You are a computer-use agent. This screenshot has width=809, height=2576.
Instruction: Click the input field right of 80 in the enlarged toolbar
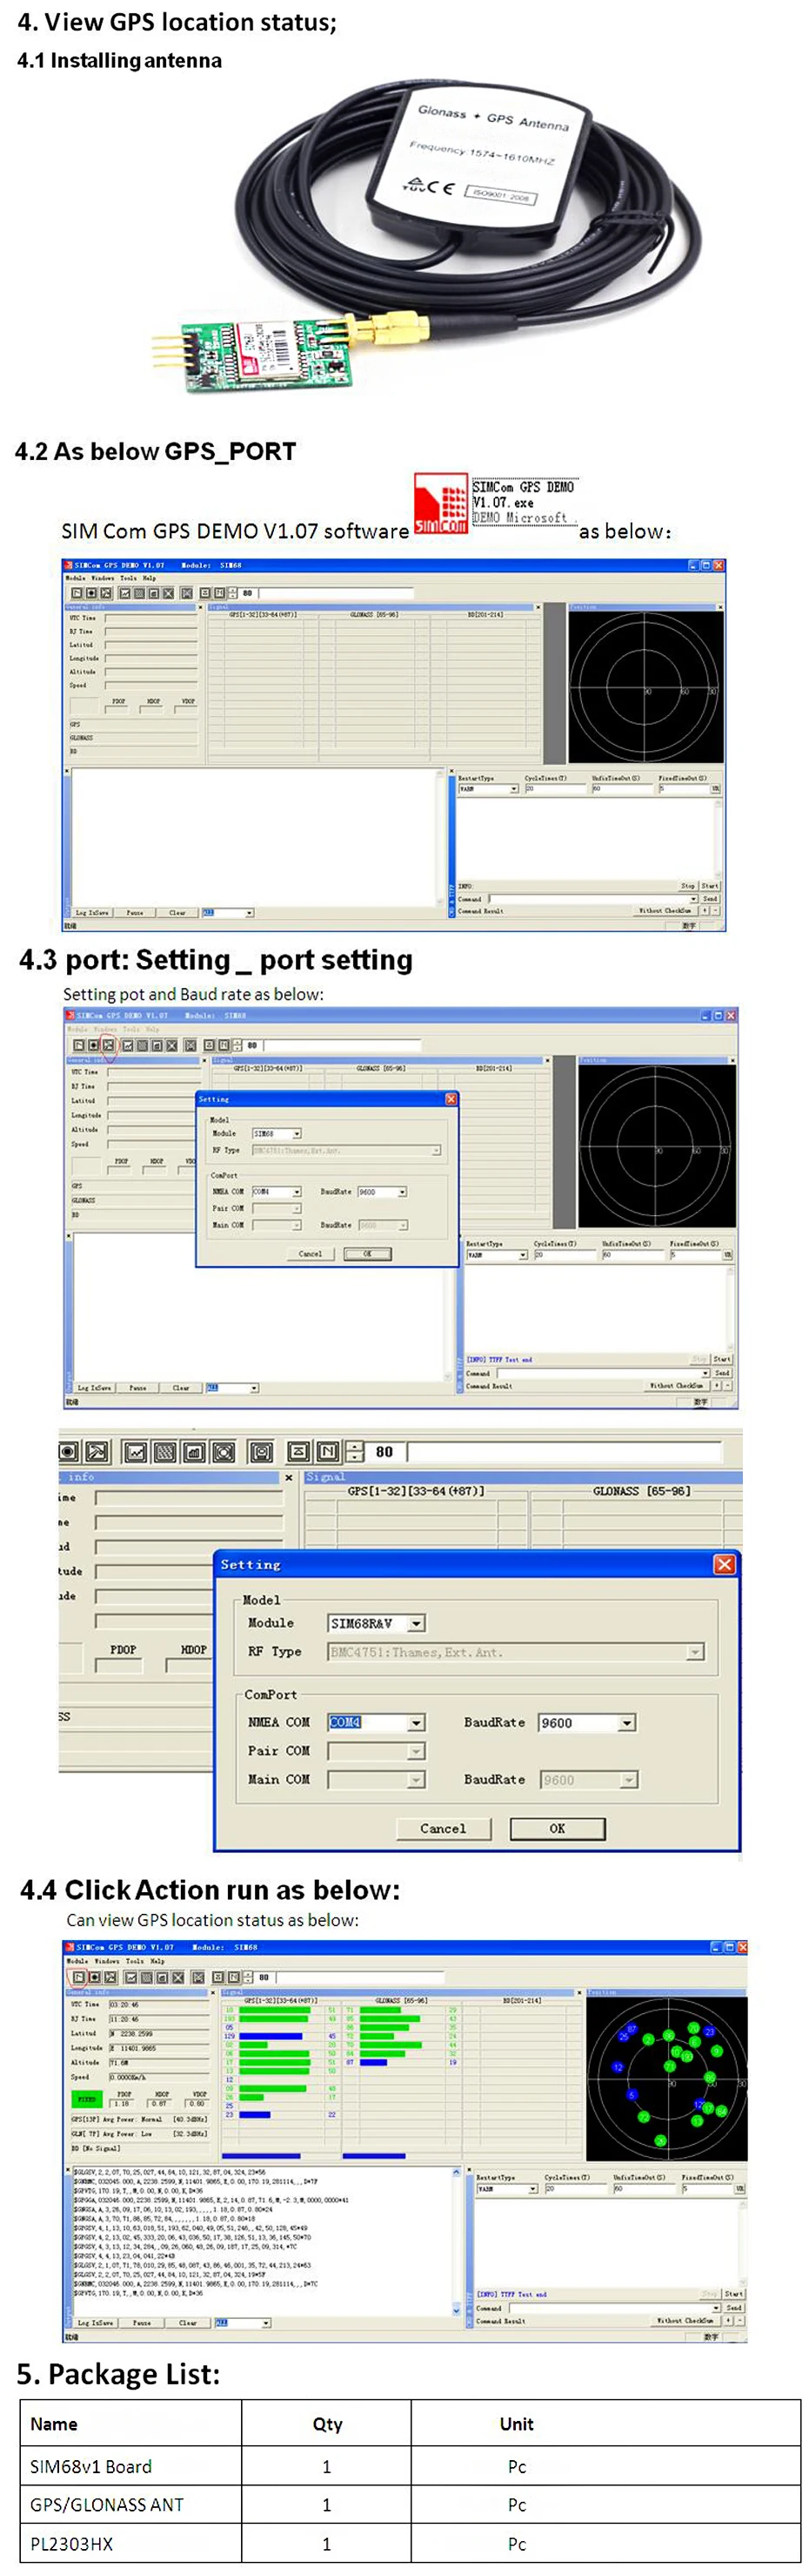[565, 1451]
